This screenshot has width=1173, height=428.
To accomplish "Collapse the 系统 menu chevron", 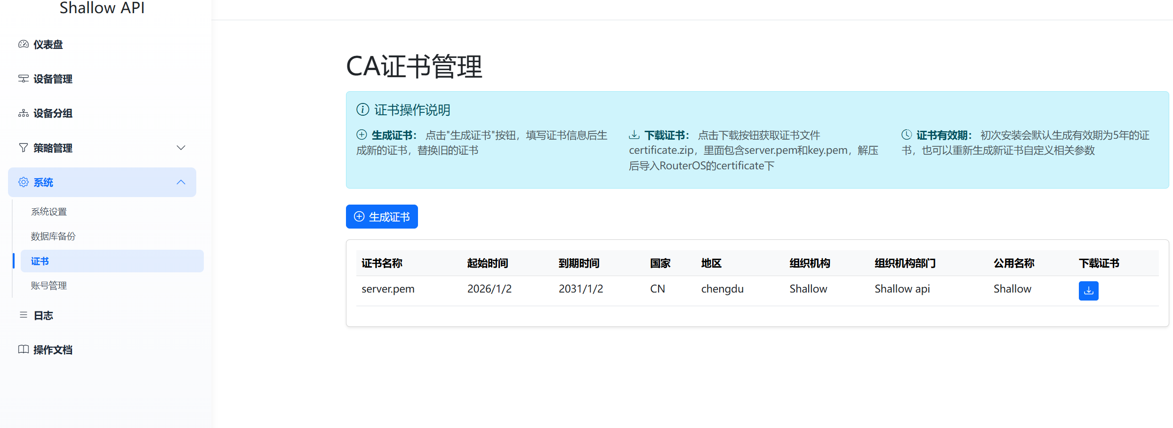I will click(181, 182).
